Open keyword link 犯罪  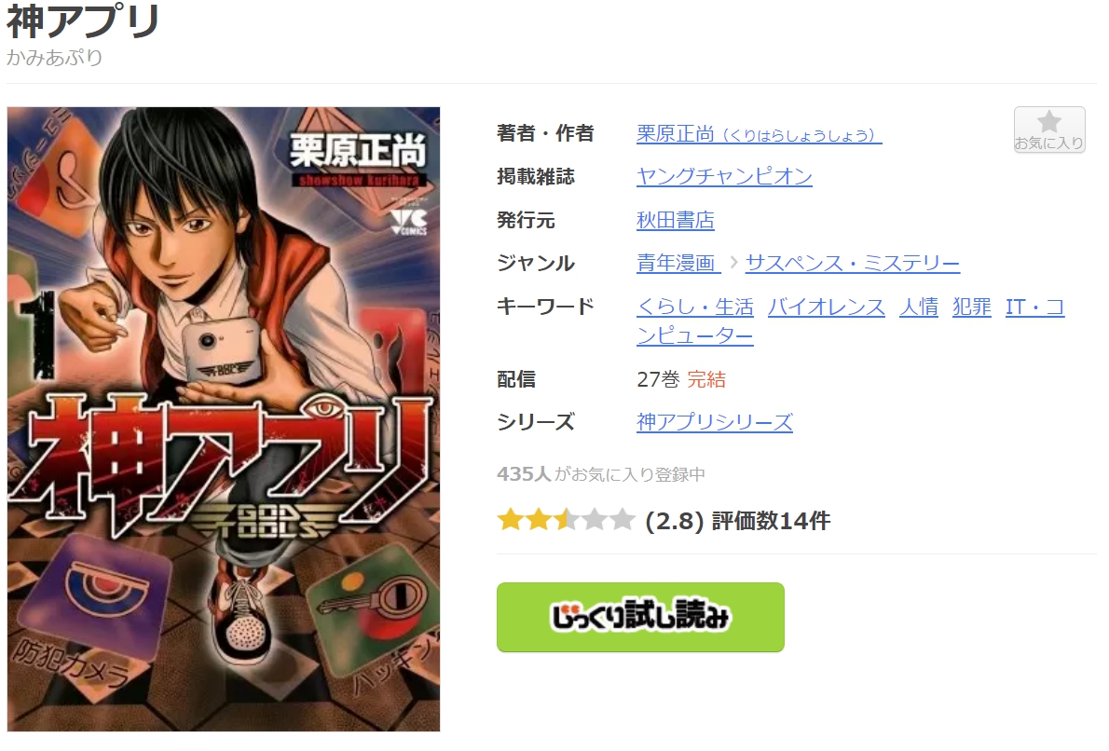tap(972, 307)
